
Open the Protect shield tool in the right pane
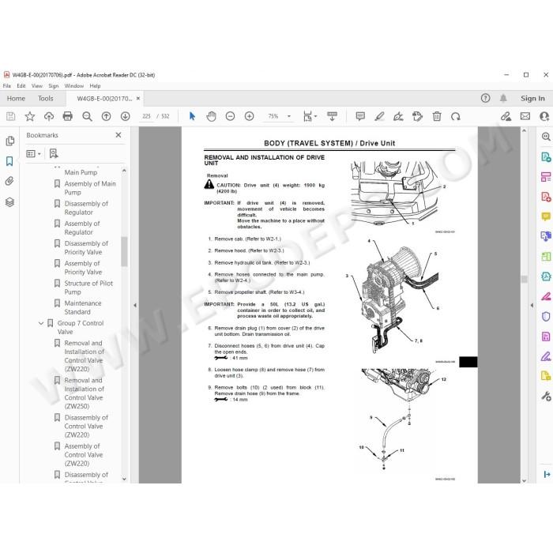(x=546, y=316)
